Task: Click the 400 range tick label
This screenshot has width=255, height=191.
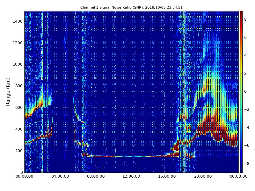Action: [19, 129]
